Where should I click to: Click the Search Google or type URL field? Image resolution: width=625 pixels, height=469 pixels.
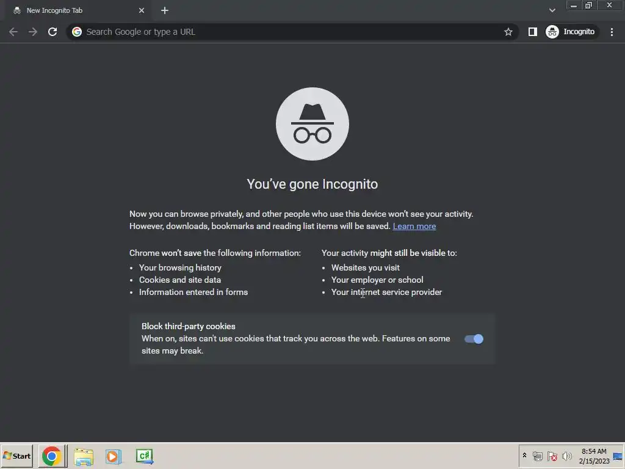291,32
